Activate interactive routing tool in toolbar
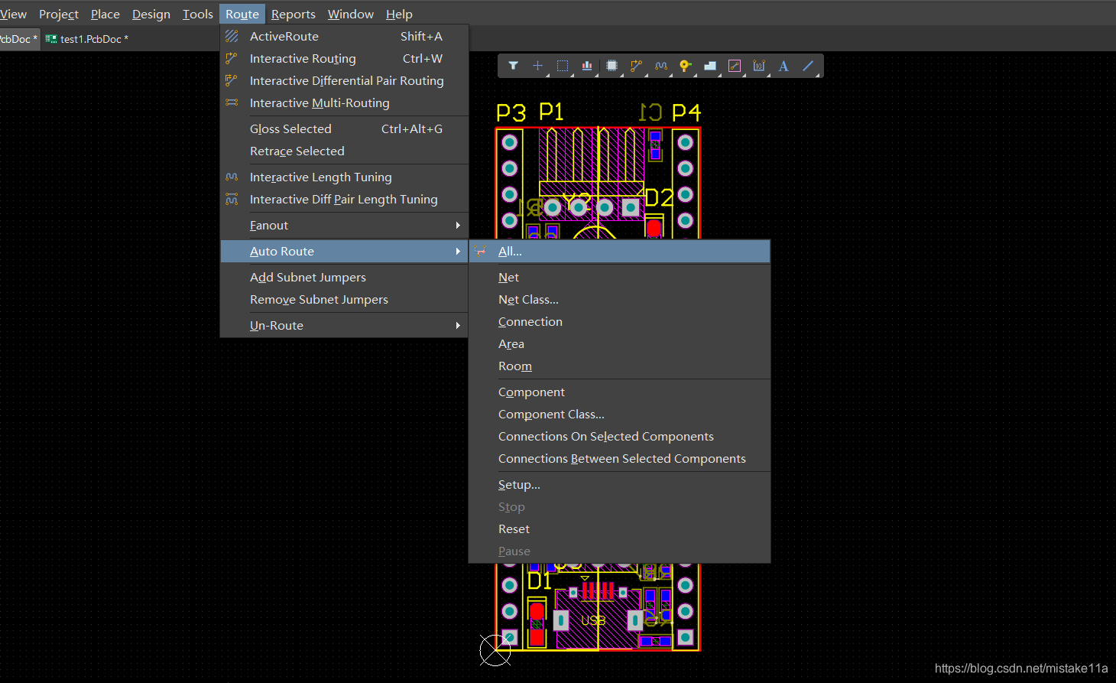 (x=636, y=66)
